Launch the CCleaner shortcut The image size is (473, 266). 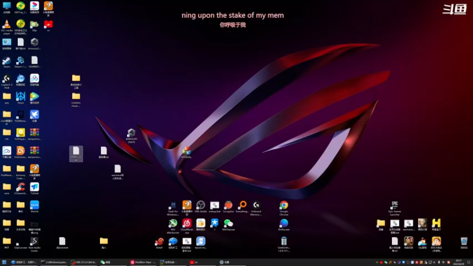pos(21,189)
